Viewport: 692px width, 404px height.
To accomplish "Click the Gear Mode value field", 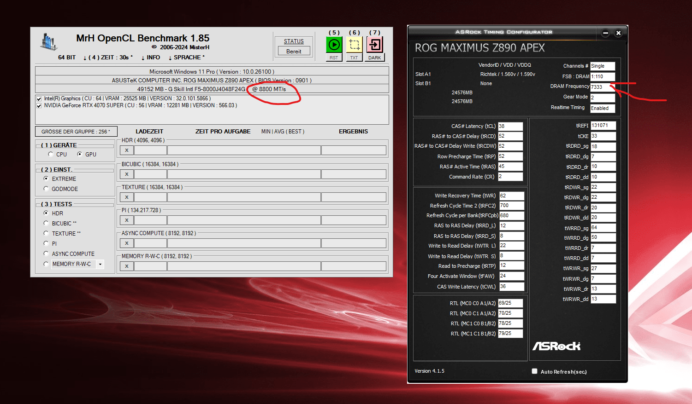I will [x=603, y=98].
